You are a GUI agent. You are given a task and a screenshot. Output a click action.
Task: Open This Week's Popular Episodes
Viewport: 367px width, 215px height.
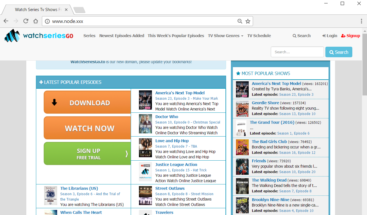[176, 36]
